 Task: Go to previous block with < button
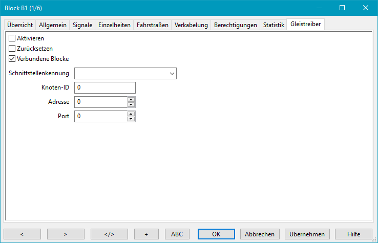(x=22, y=234)
